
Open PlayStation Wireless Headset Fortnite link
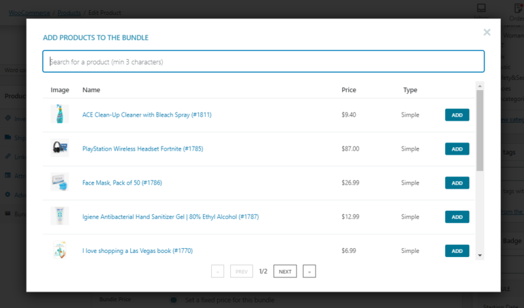pos(142,149)
